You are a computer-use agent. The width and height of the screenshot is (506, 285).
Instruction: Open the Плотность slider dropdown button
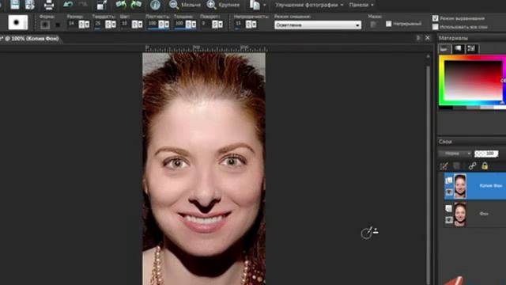(x=167, y=24)
